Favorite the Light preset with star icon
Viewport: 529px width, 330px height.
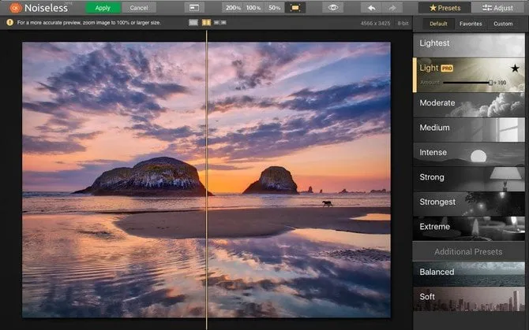pos(515,69)
